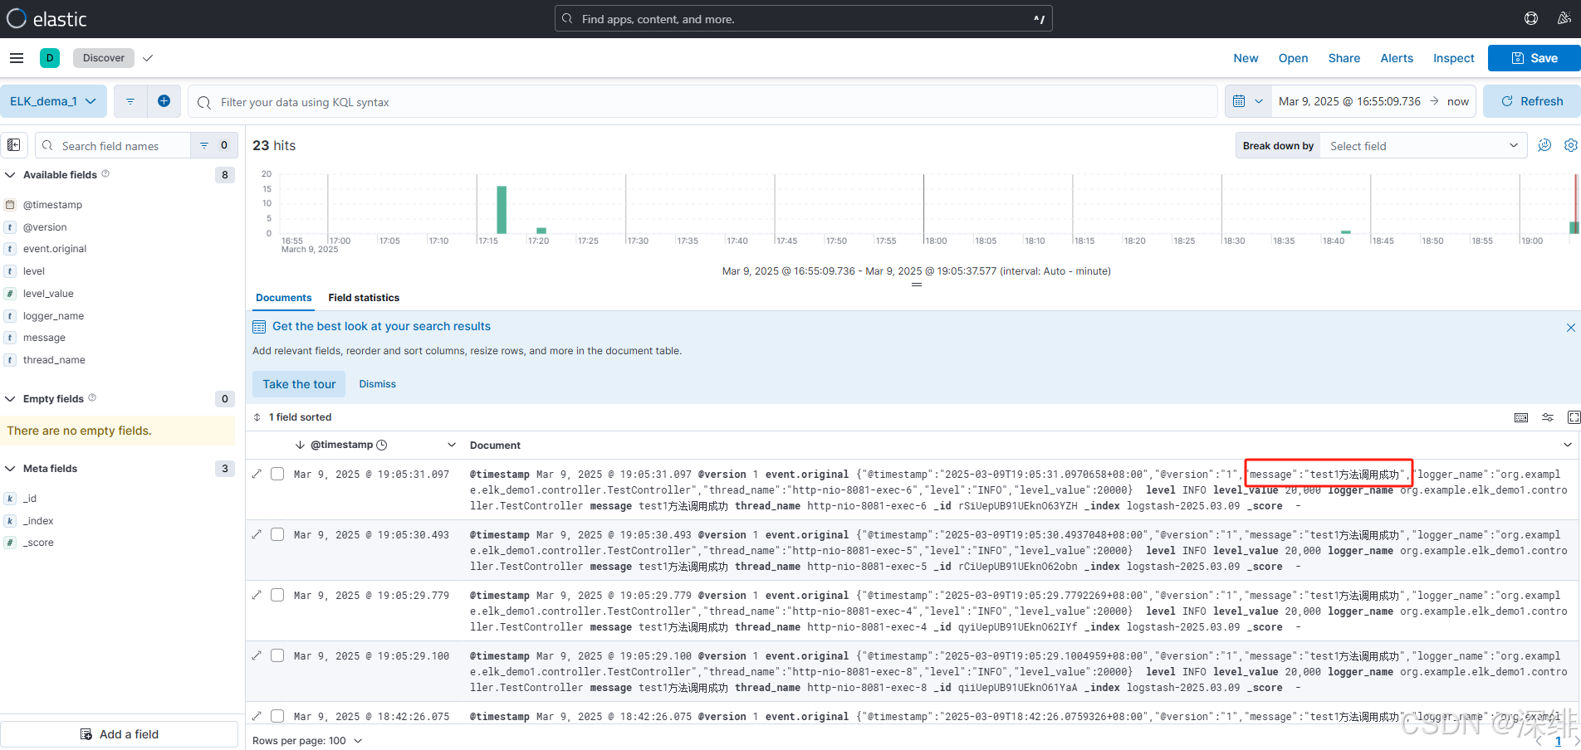Click the Search field names input
1581x750 pixels.
[x=113, y=145]
